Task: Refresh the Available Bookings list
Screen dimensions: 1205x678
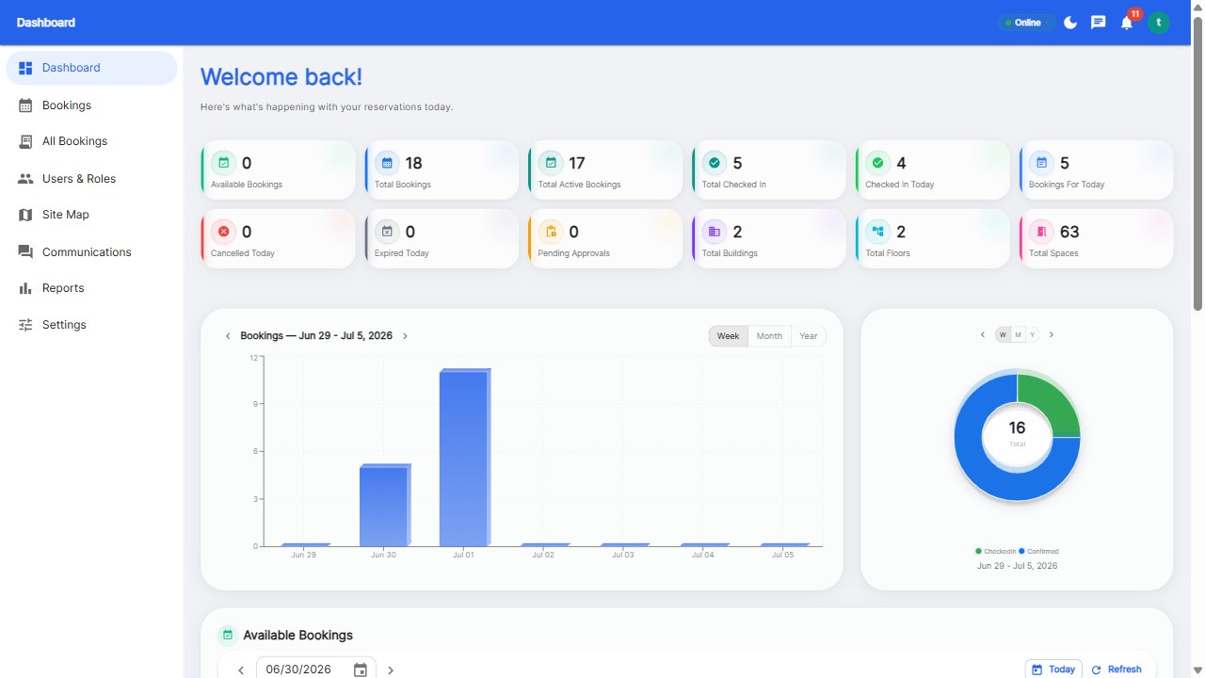Action: tap(1117, 670)
